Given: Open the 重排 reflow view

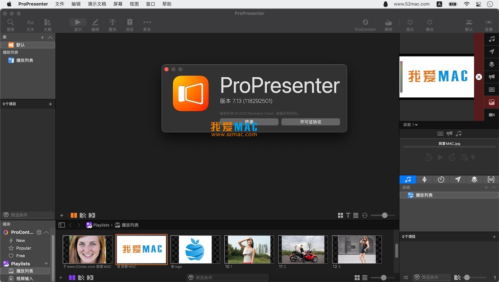Looking at the screenshot, I should [x=112, y=25].
